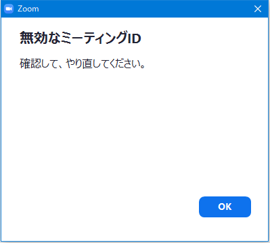The image size is (270, 243).
Task: Open the window menu via Zoom icon
Action: (x=9, y=9)
